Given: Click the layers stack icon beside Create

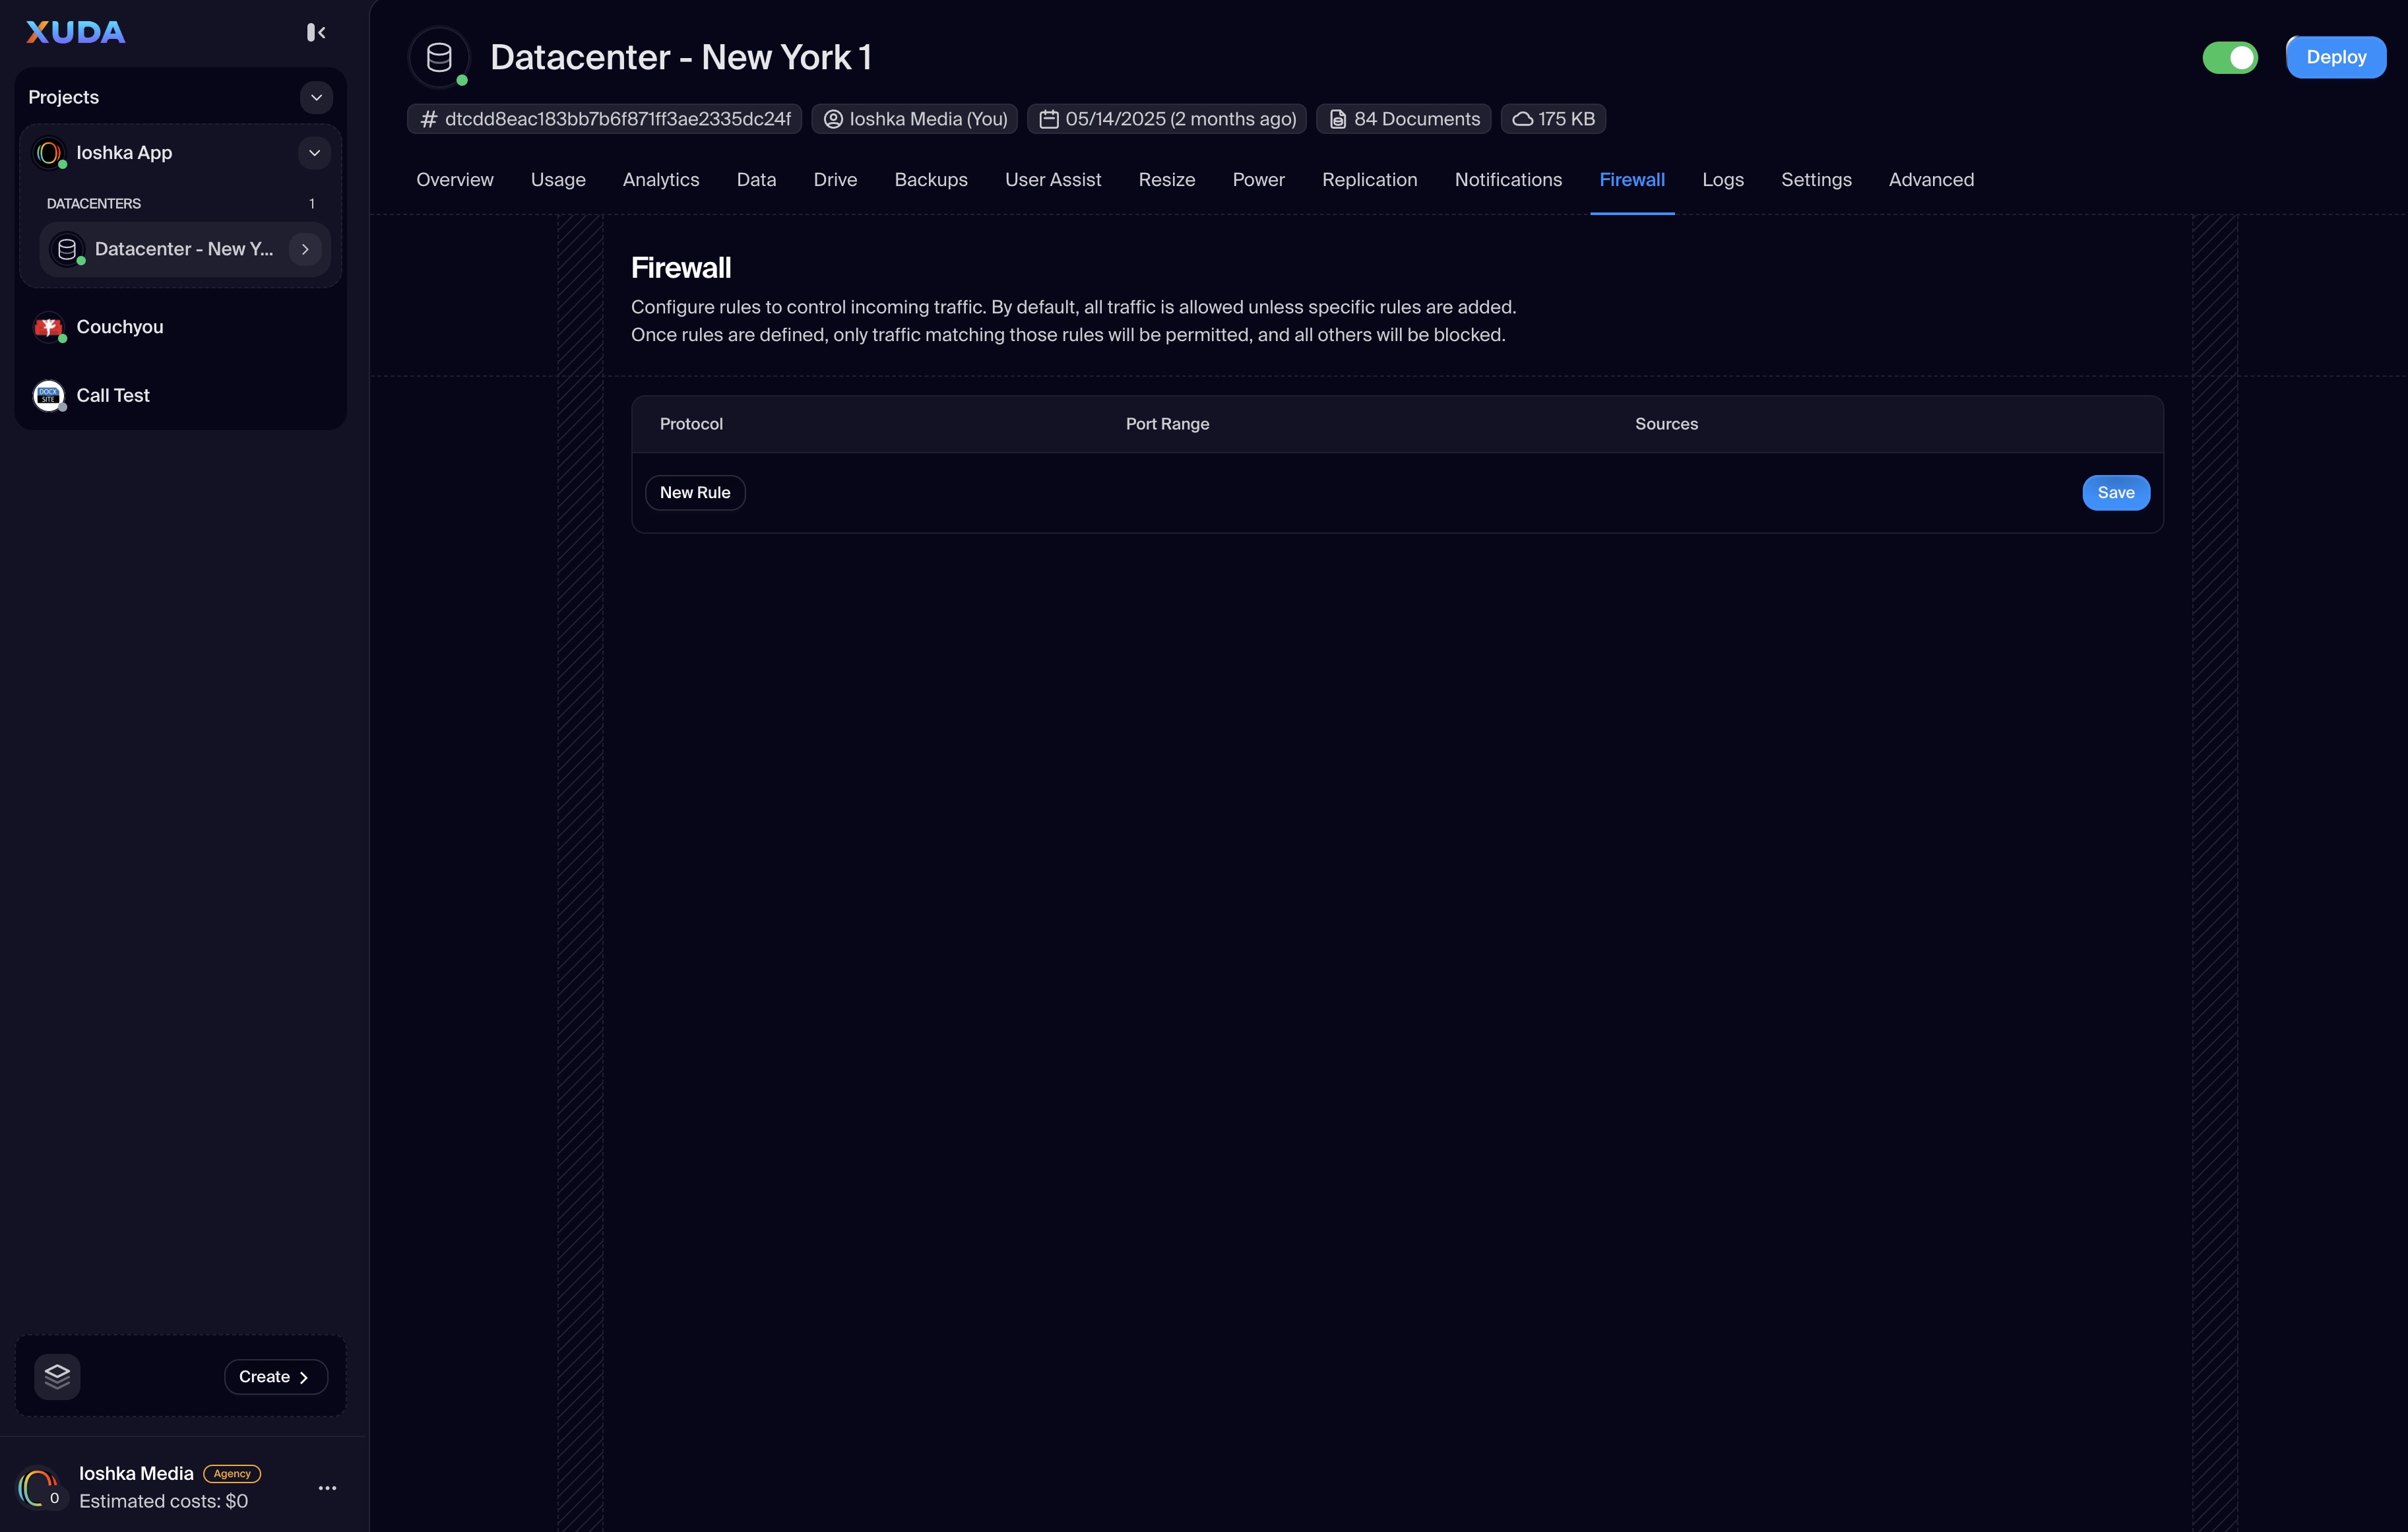Looking at the screenshot, I should pyautogui.click(x=57, y=1376).
